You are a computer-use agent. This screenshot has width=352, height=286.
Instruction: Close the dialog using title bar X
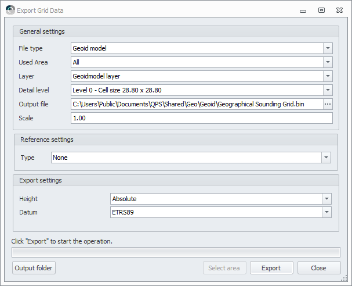[340, 10]
